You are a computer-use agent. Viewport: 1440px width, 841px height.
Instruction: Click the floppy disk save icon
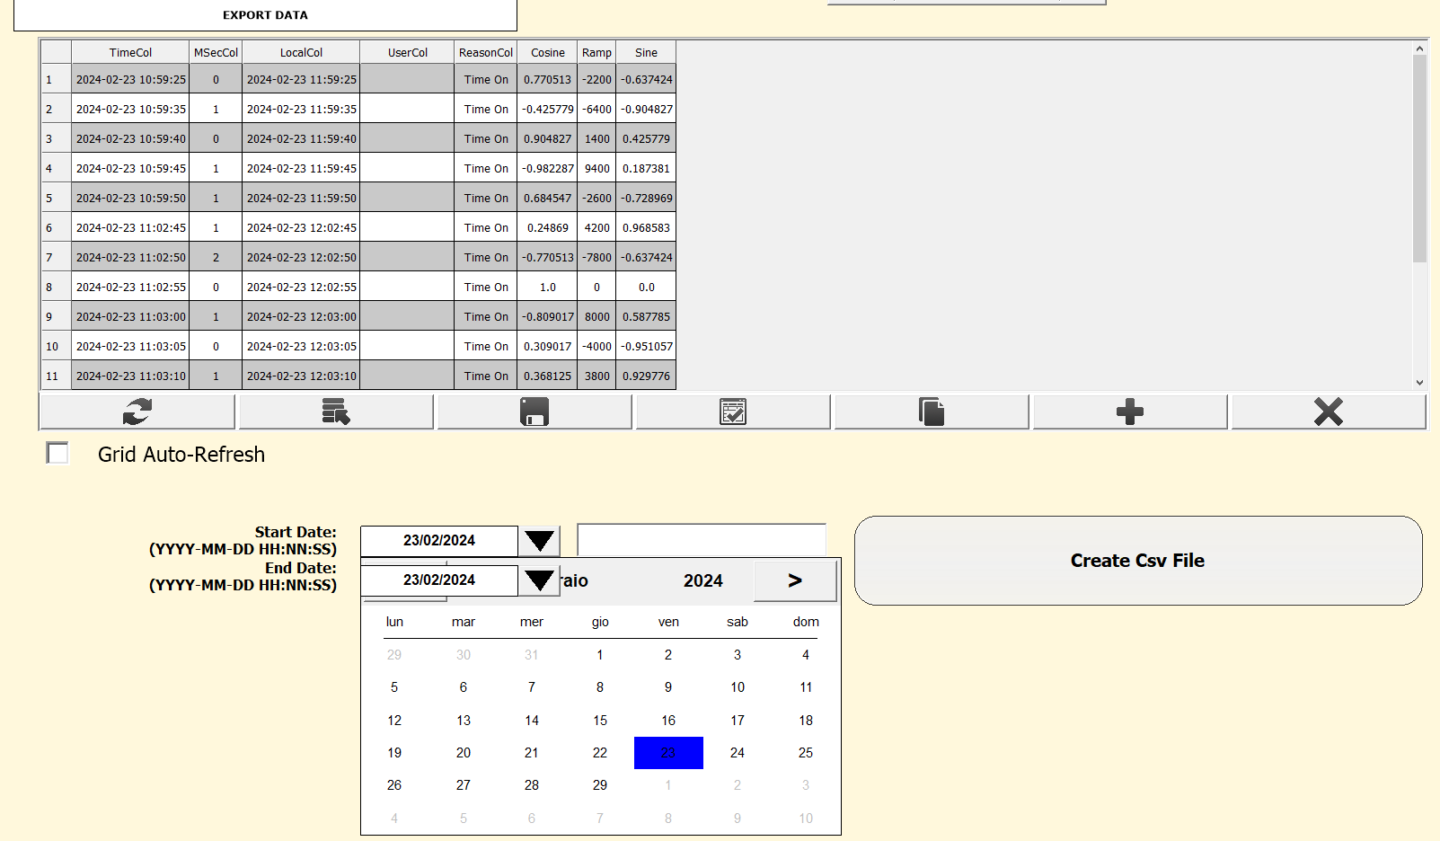tap(534, 412)
